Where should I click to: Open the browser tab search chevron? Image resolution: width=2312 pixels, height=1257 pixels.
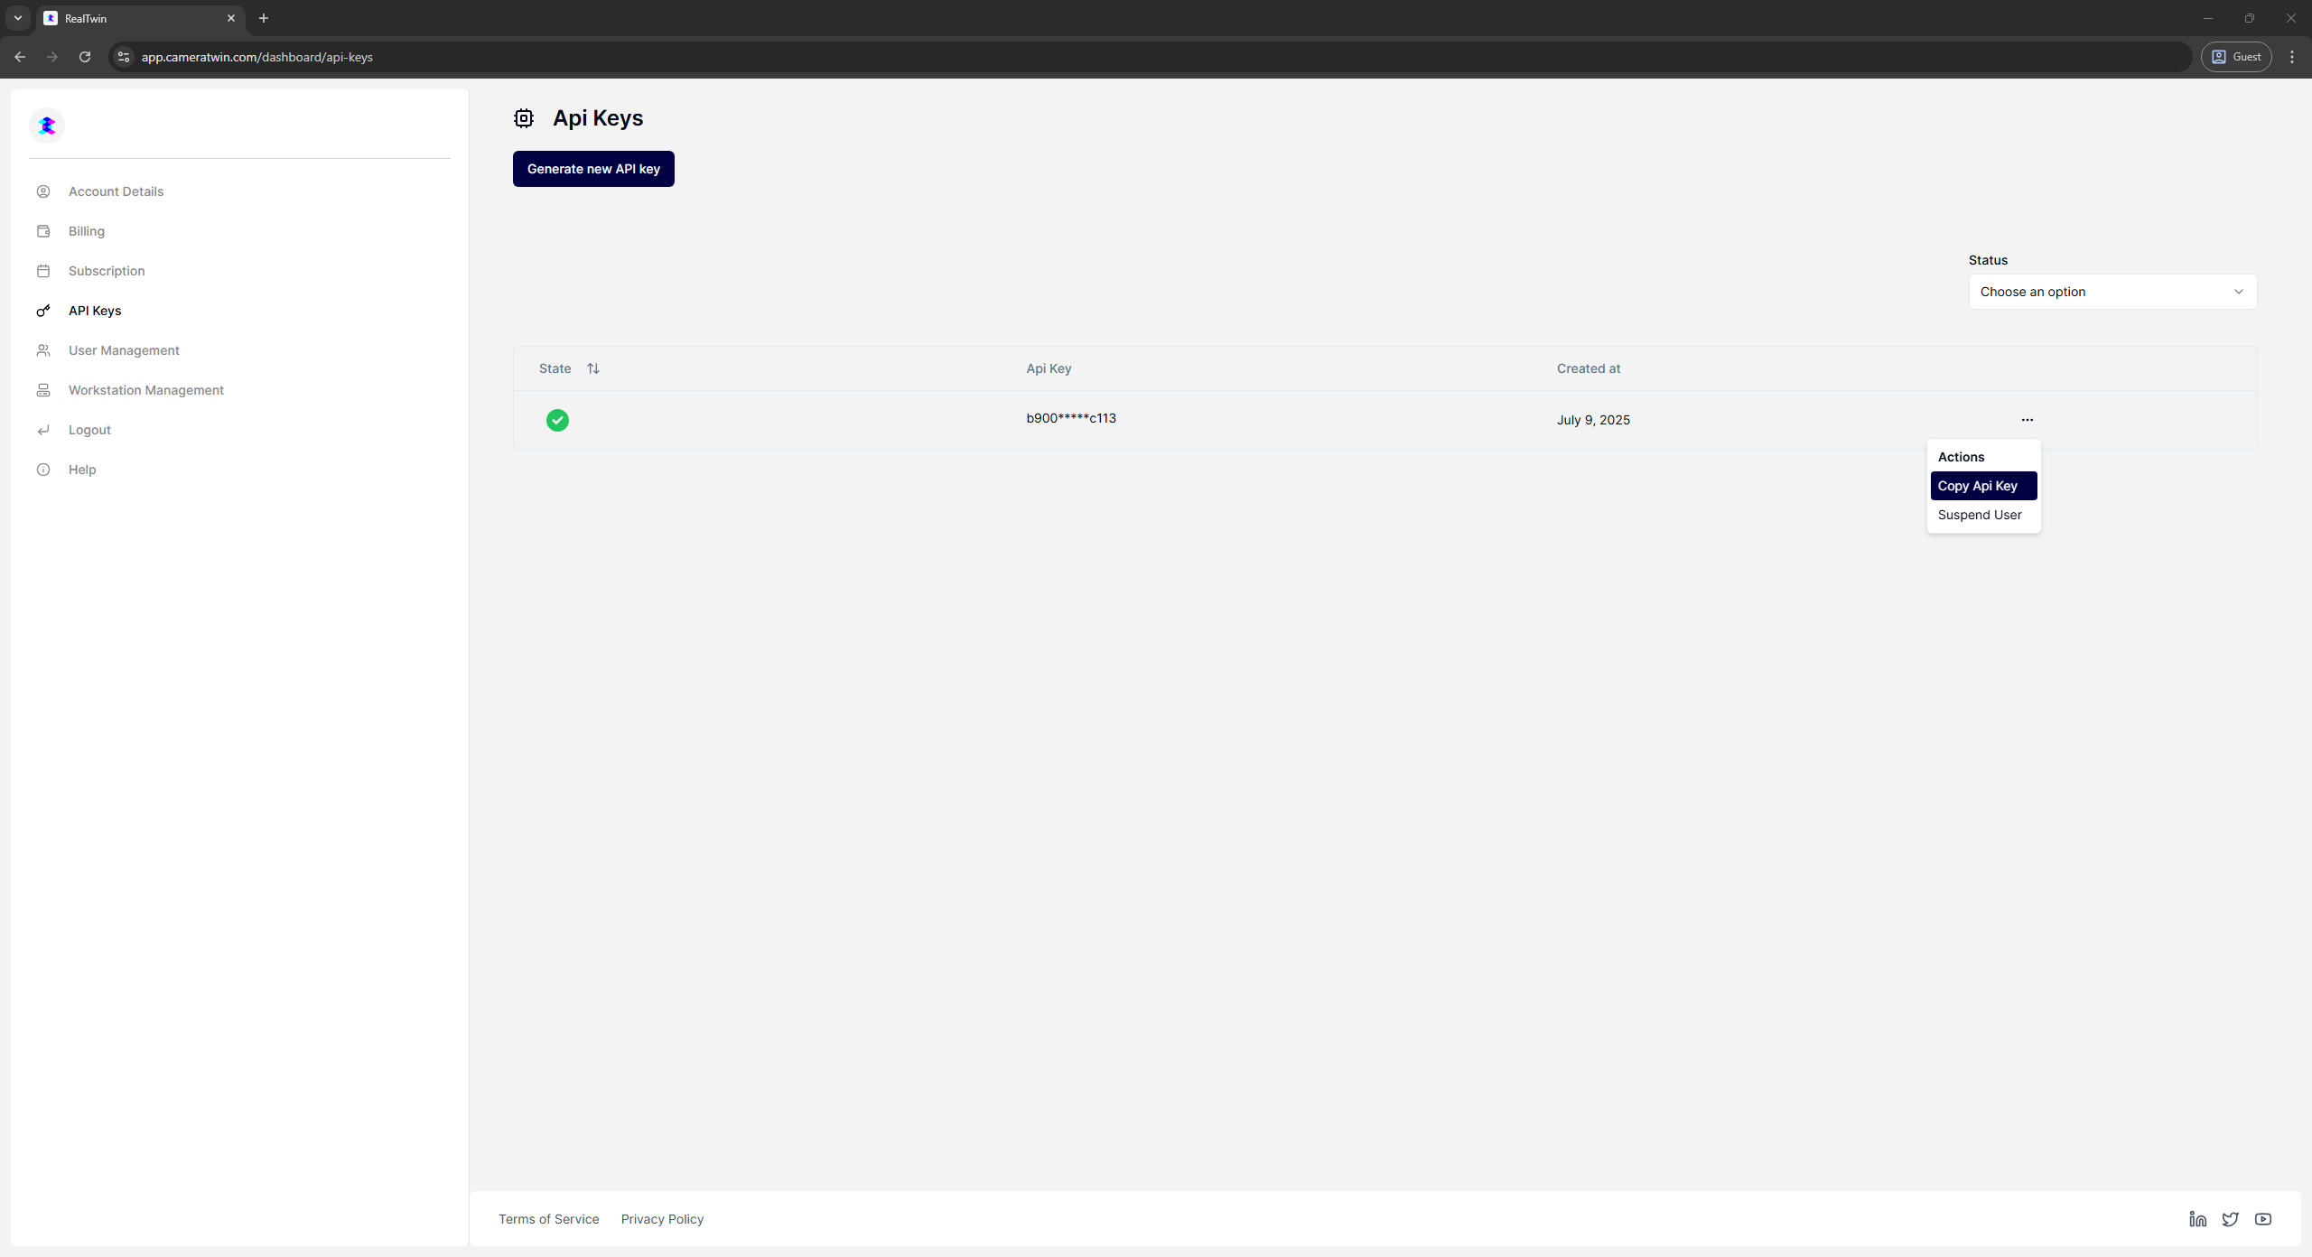17,18
